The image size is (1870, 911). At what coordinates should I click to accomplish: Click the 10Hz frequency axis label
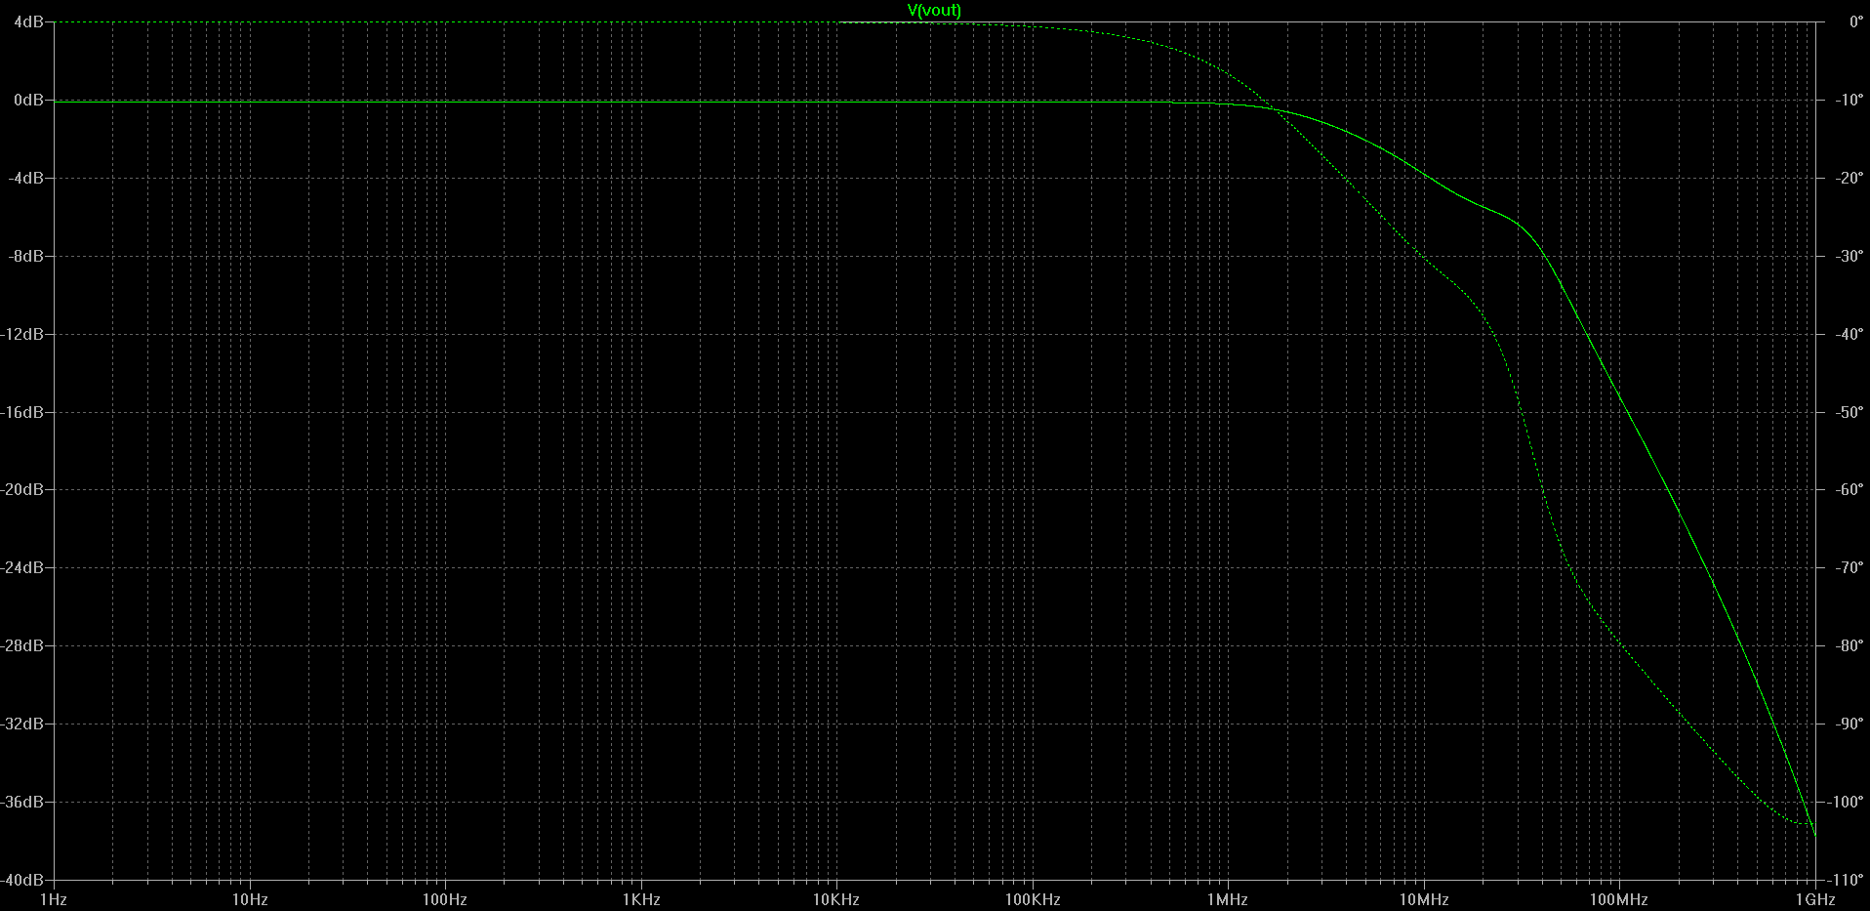250,899
